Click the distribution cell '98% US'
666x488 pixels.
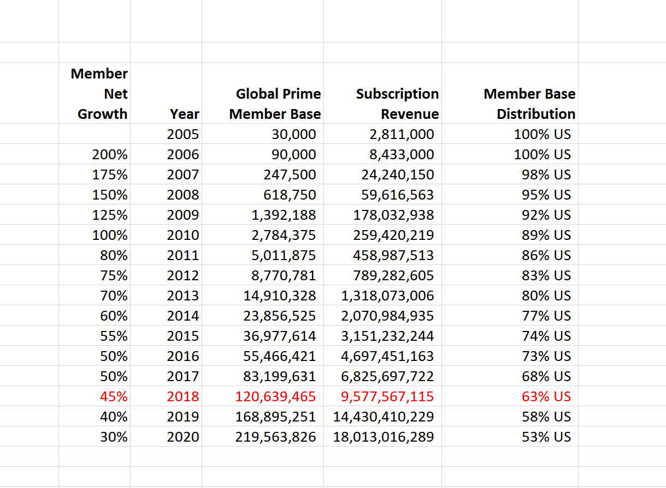(510, 174)
